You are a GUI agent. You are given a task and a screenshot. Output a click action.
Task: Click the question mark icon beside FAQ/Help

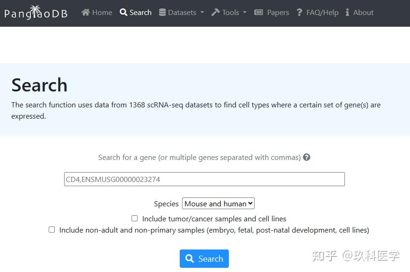click(299, 12)
